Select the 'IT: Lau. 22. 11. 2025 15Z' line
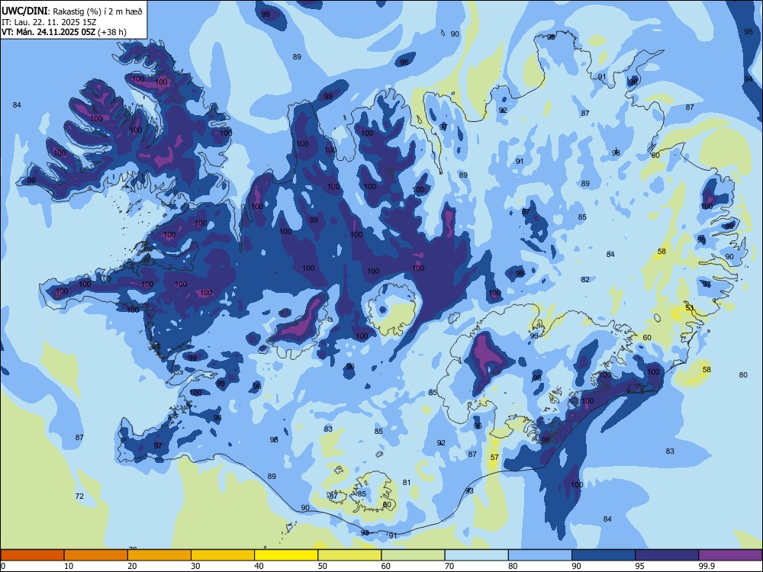The width and height of the screenshot is (763, 572). point(49,22)
